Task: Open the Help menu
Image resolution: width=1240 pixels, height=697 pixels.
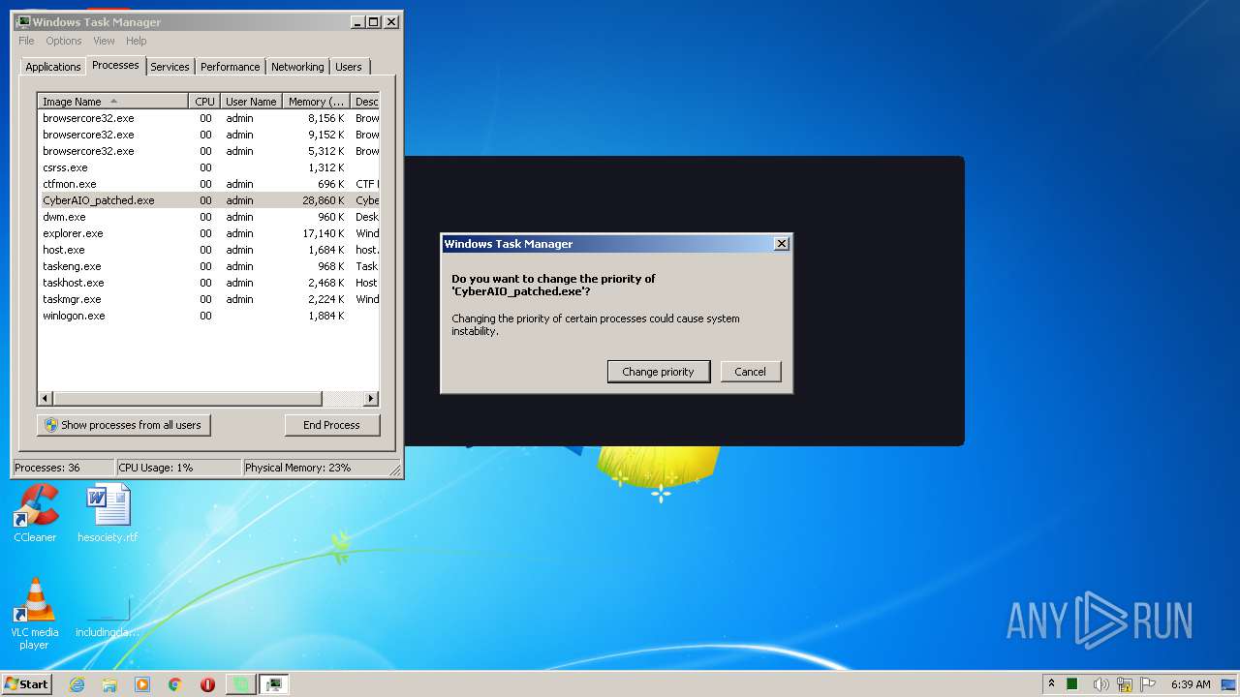Action: tap(137, 41)
